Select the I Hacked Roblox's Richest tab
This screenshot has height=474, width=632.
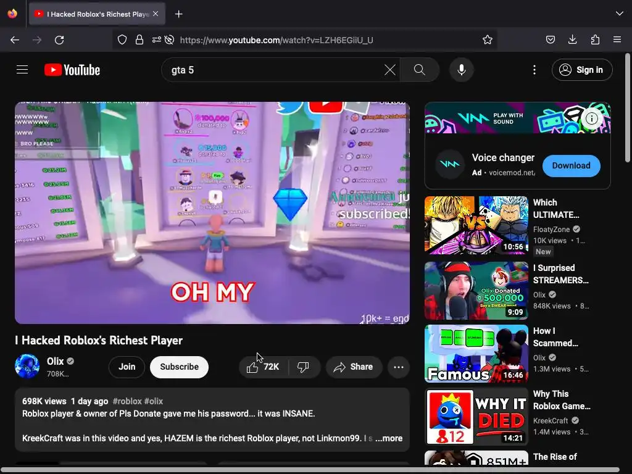97,14
